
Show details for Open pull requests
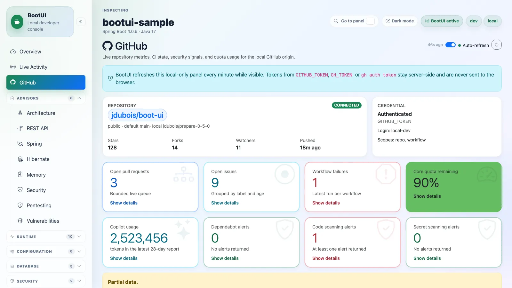pyautogui.click(x=124, y=203)
